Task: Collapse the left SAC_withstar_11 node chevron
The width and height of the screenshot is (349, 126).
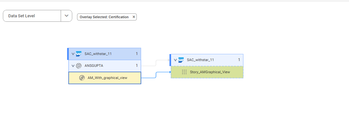Action: 73,54
